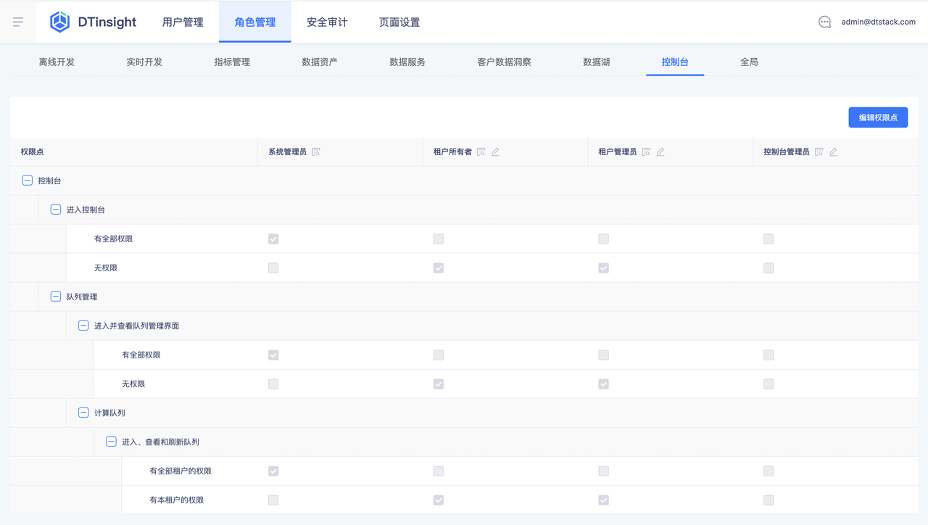The width and height of the screenshot is (928, 525).
Task: Click the 系统管理员 column header text
Action: click(x=287, y=152)
